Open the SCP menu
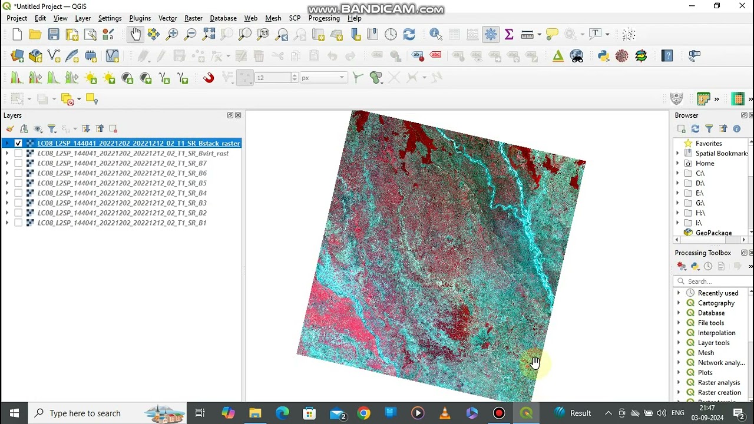The width and height of the screenshot is (754, 424). point(295,18)
